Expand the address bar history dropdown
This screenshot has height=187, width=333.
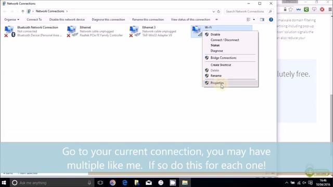tap(214, 11)
